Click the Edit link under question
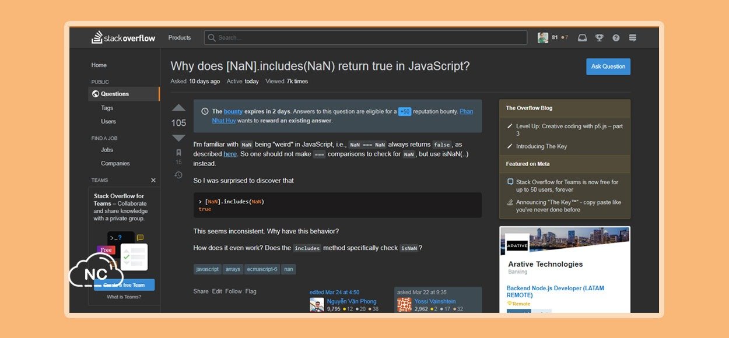 [x=217, y=291]
